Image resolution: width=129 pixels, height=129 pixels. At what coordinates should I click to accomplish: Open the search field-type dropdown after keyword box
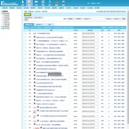tap(109, 19)
